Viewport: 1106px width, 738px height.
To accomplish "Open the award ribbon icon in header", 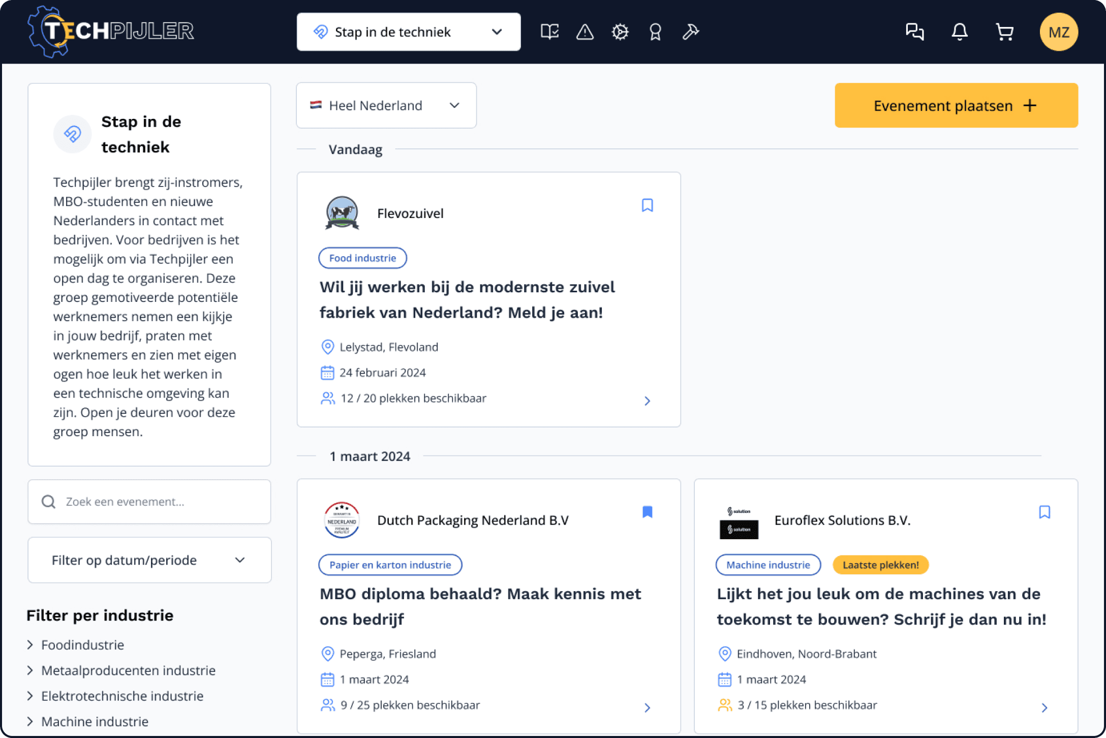I will (x=655, y=32).
